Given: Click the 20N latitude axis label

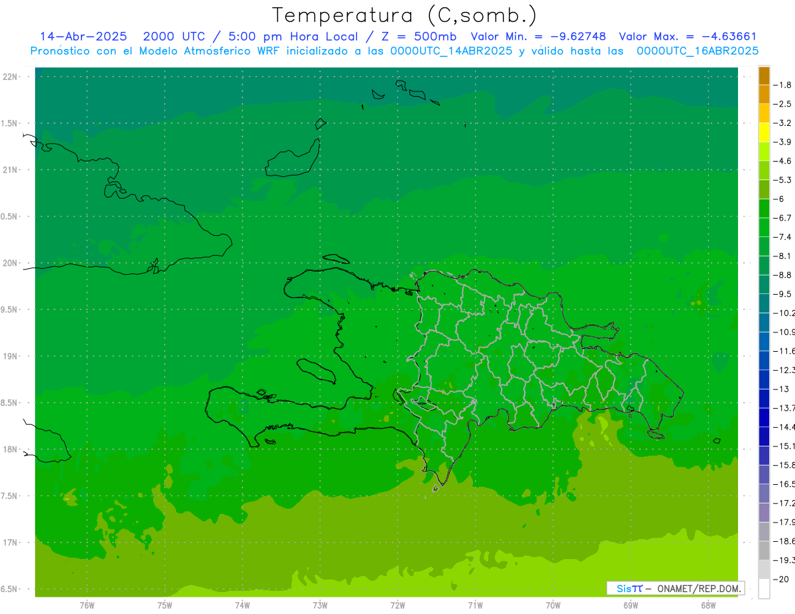Looking at the screenshot, I should (11, 263).
